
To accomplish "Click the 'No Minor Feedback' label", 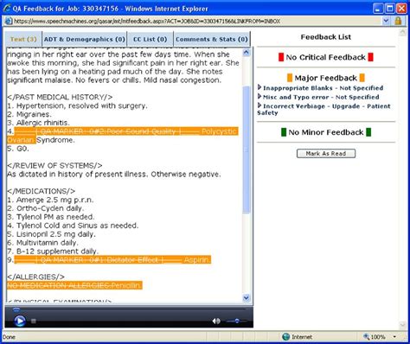I will click(326, 132).
